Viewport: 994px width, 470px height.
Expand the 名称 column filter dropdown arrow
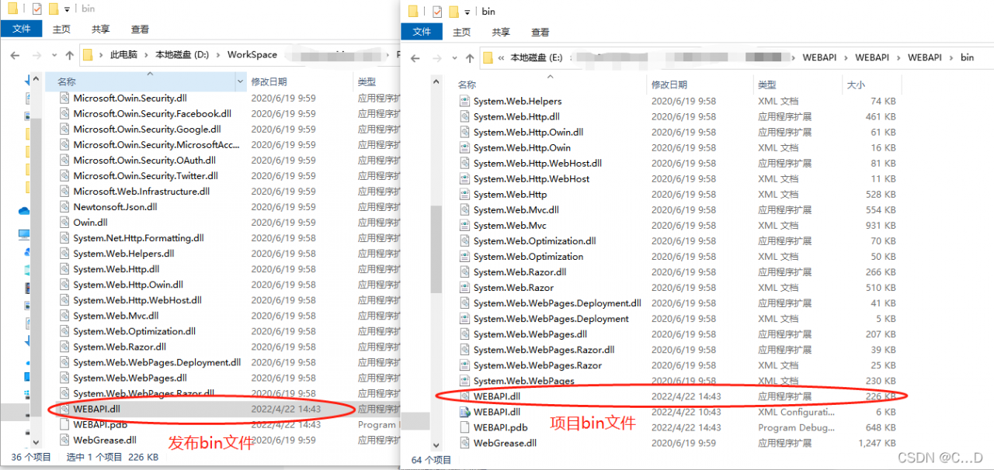(x=240, y=81)
